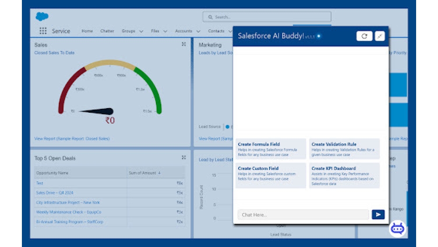Click the Lead Status axis label
Screen dimensions: 438x247
281,234
